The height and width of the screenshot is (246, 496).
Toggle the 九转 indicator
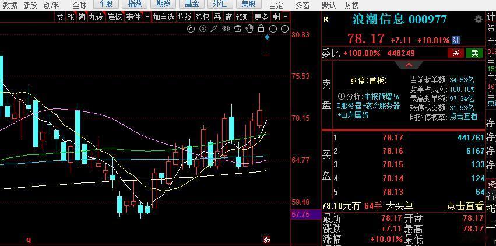click(96, 17)
